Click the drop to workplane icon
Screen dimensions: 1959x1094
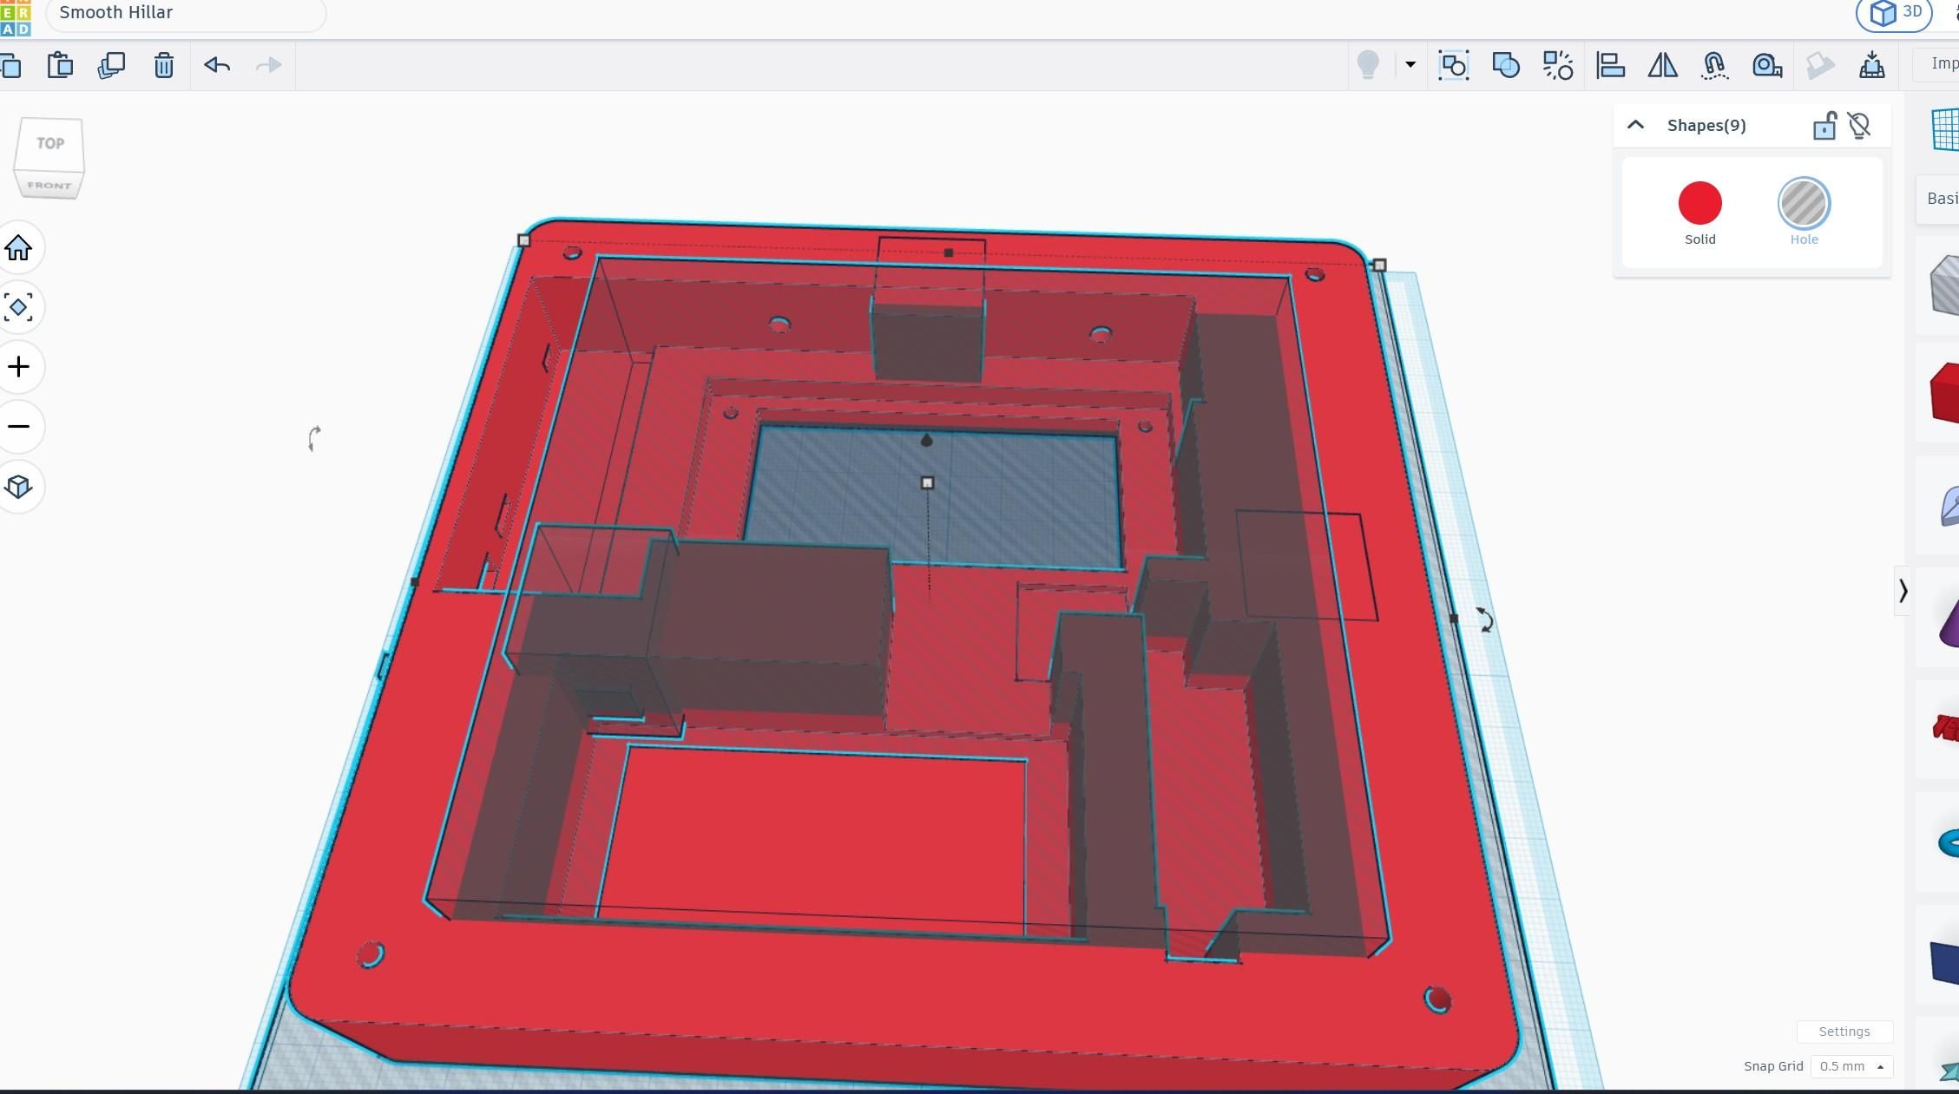tap(1871, 65)
